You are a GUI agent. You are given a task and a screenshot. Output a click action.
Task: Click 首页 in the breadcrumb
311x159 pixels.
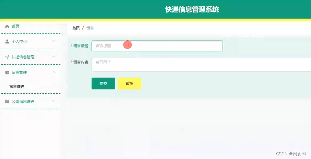(x=76, y=28)
